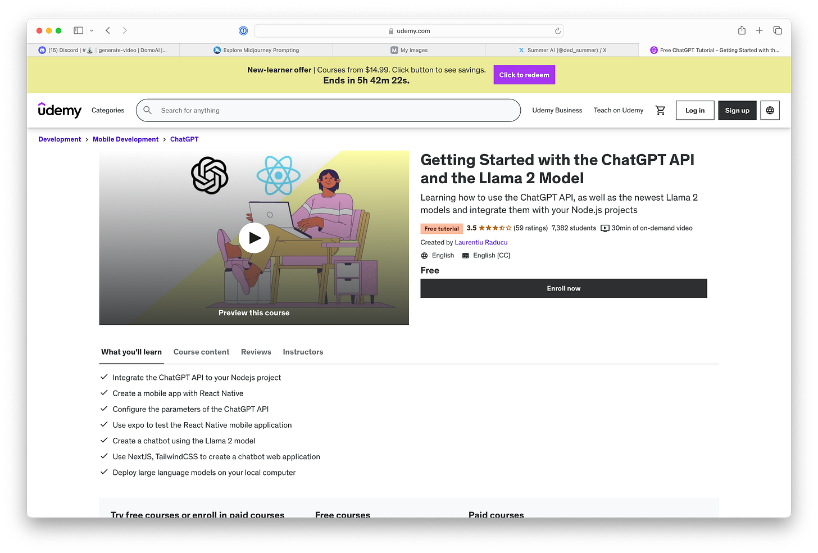The width and height of the screenshot is (818, 553).
Task: Reload the page with refresh icon
Action: pyautogui.click(x=557, y=31)
